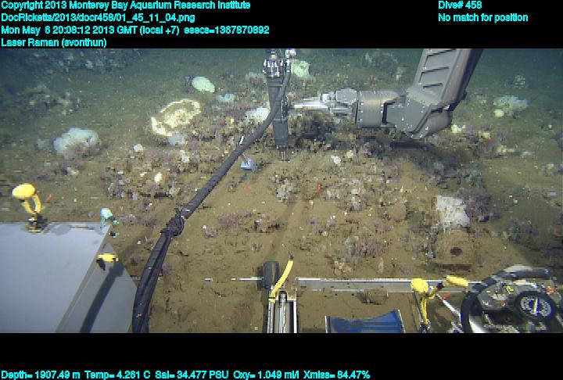Click the yellow handle on left gray box

tap(29, 202)
